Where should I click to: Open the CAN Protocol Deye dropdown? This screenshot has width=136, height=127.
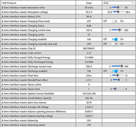[119, 3]
